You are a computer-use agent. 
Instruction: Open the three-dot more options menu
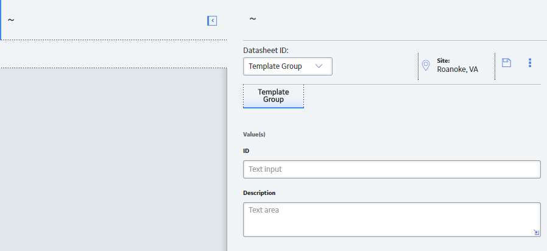(x=530, y=63)
